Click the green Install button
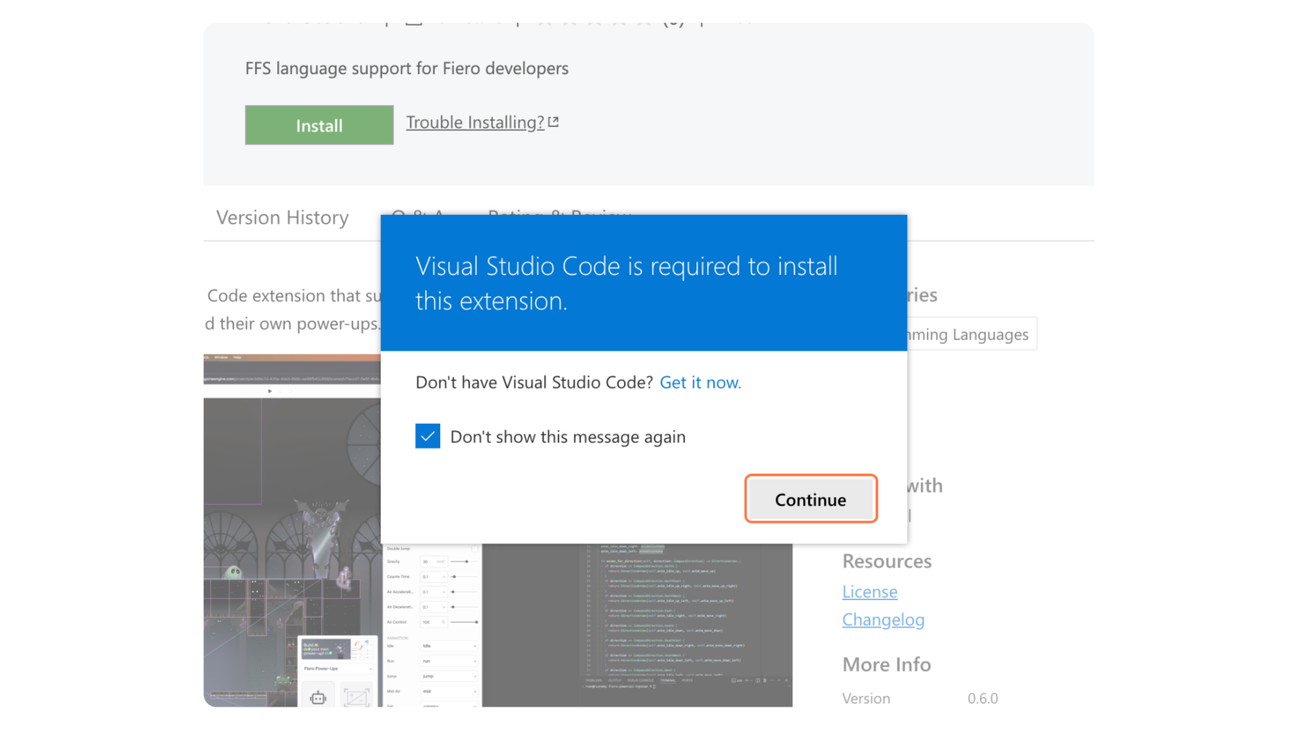The image size is (1298, 730). point(319,125)
